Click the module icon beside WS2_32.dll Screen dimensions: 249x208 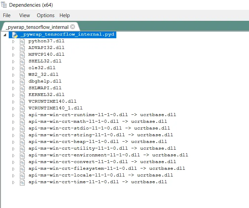[22, 75]
